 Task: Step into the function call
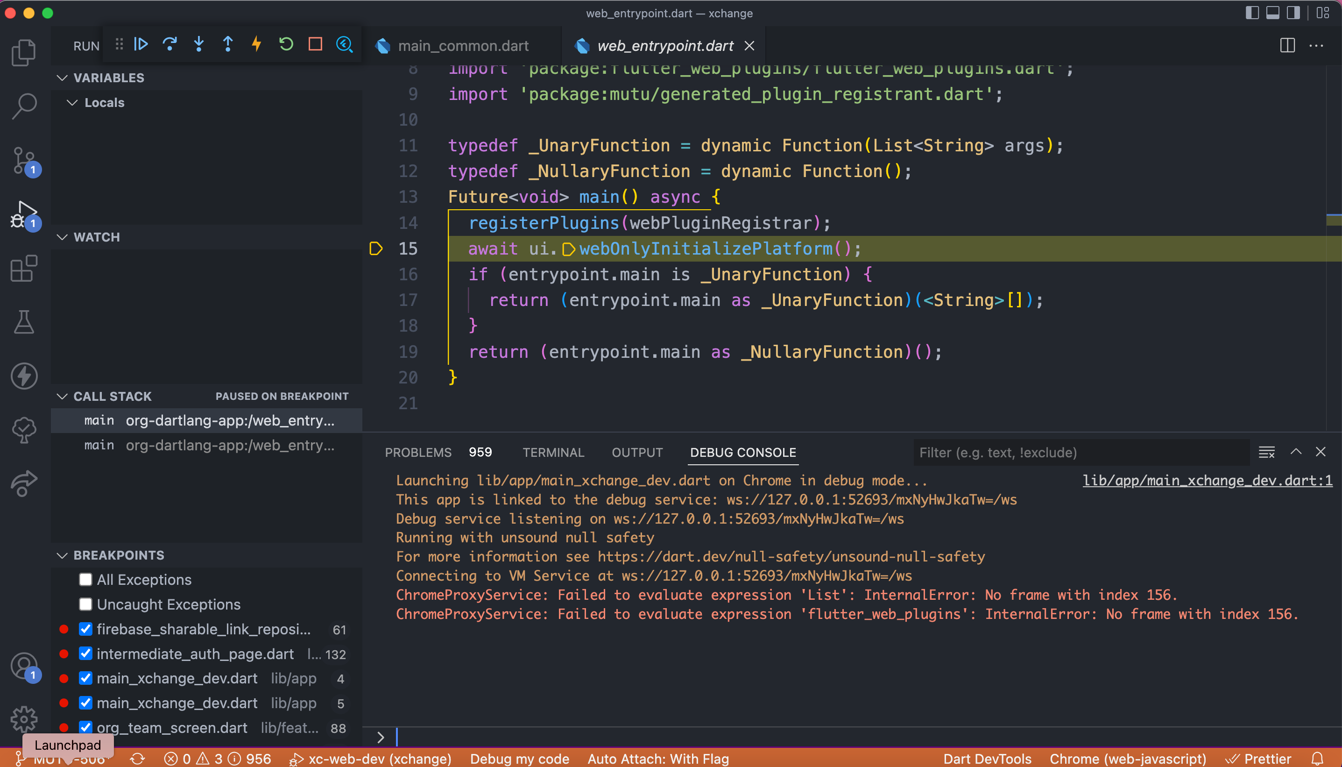click(x=199, y=44)
